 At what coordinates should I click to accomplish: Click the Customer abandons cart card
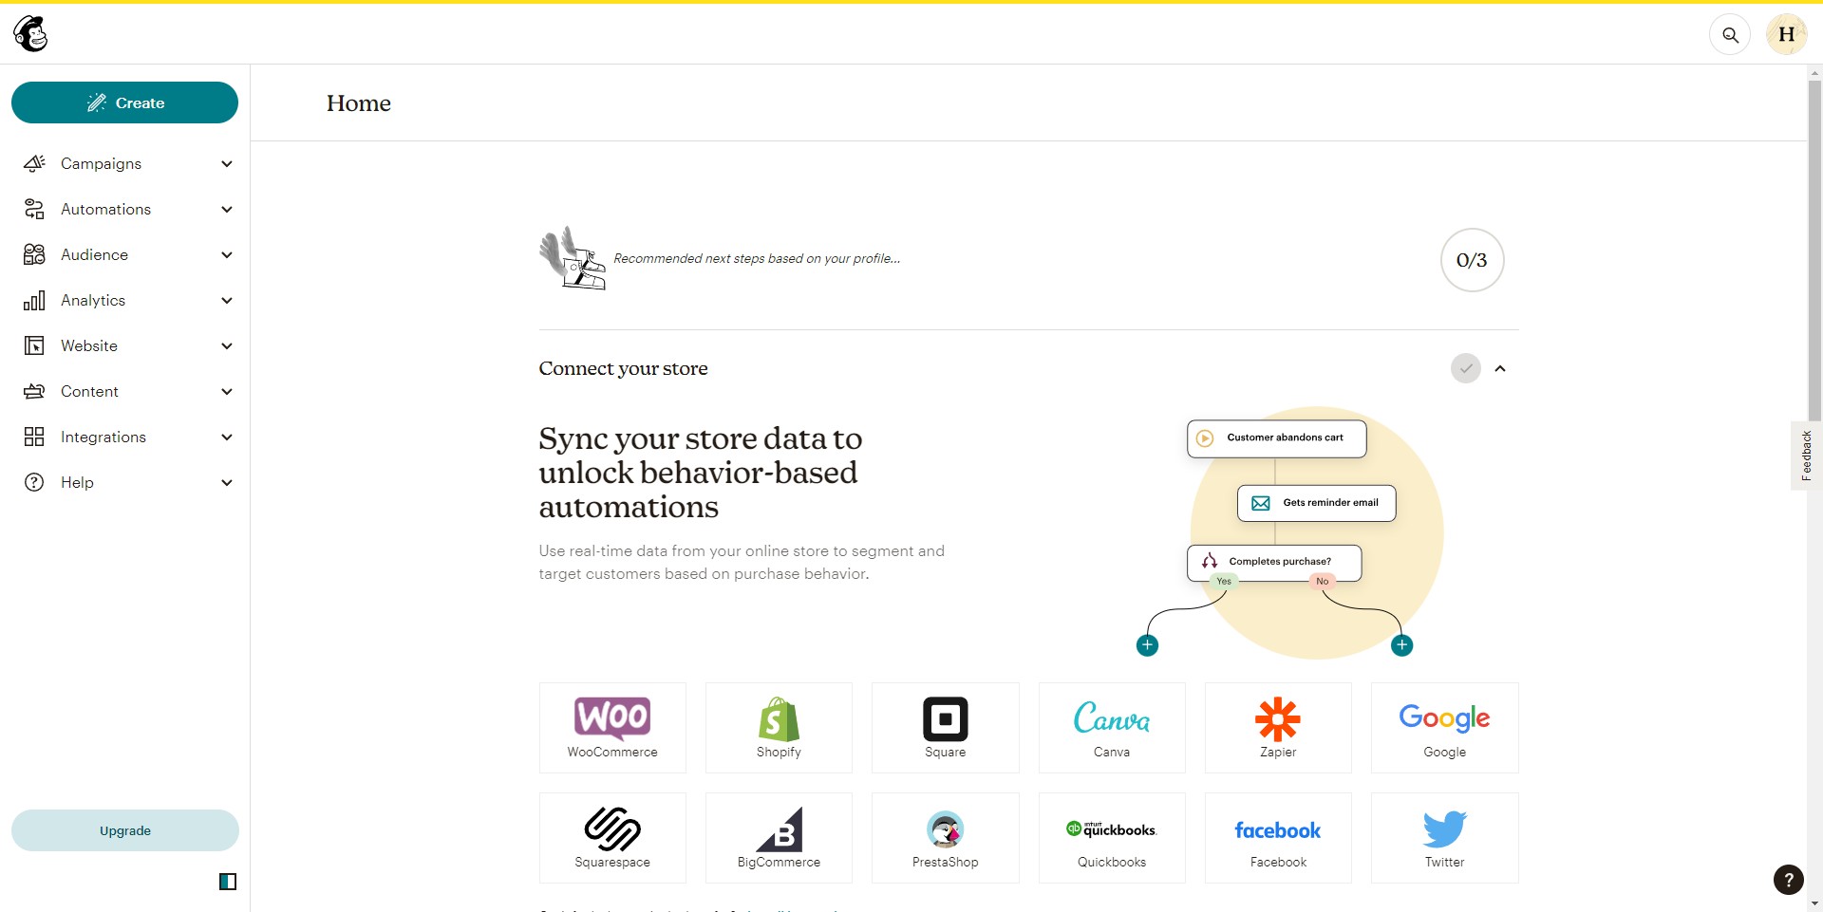(1276, 438)
